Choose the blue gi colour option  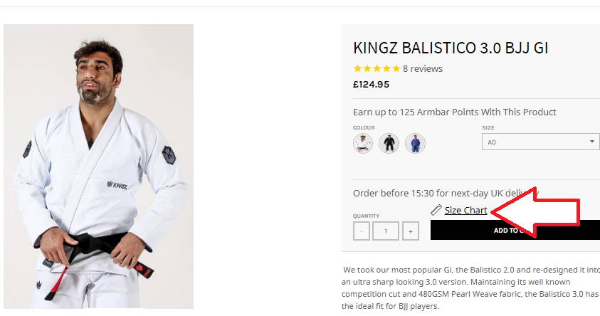415,144
